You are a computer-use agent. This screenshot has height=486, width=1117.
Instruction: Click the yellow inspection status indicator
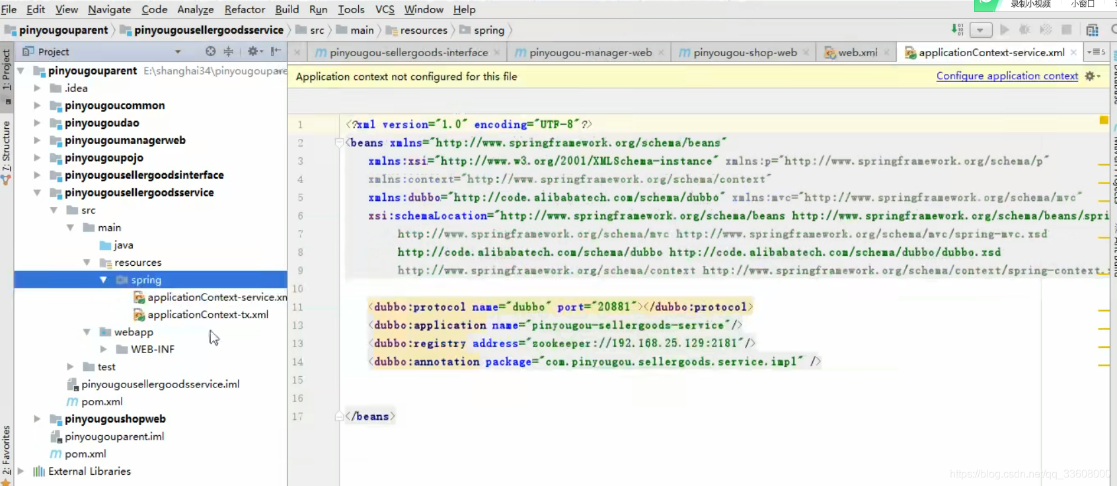(x=1103, y=120)
